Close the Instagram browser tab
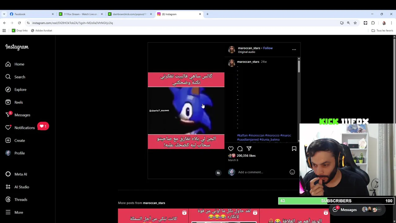 pyautogui.click(x=200, y=14)
